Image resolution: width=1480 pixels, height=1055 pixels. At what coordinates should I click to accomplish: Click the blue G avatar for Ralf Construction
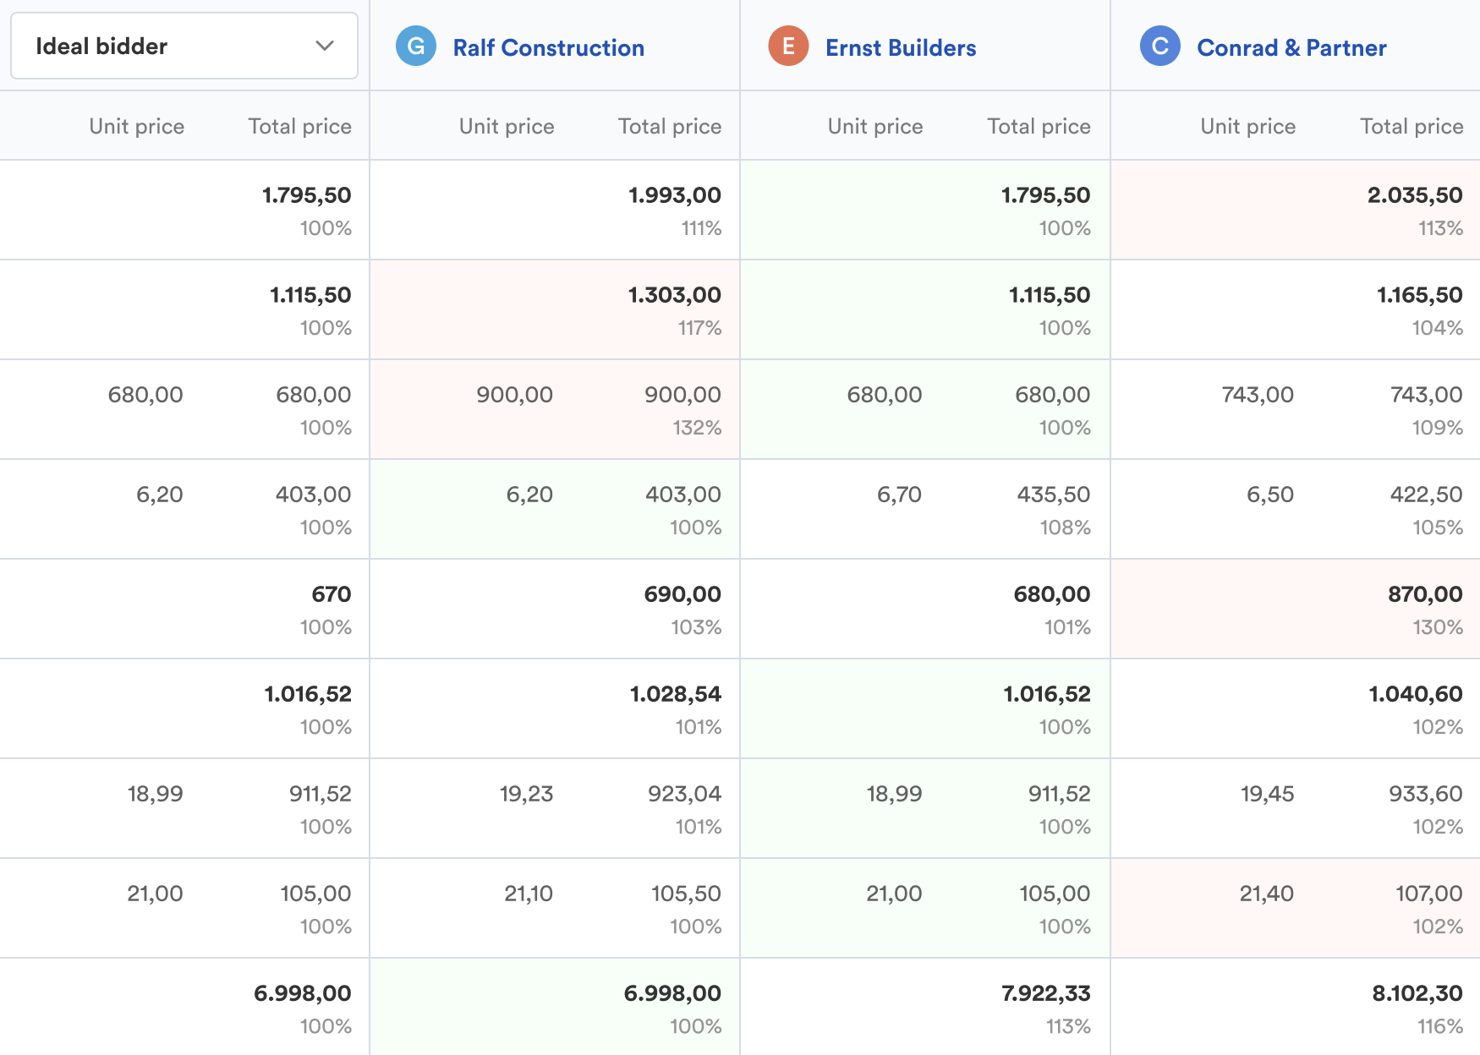[415, 46]
